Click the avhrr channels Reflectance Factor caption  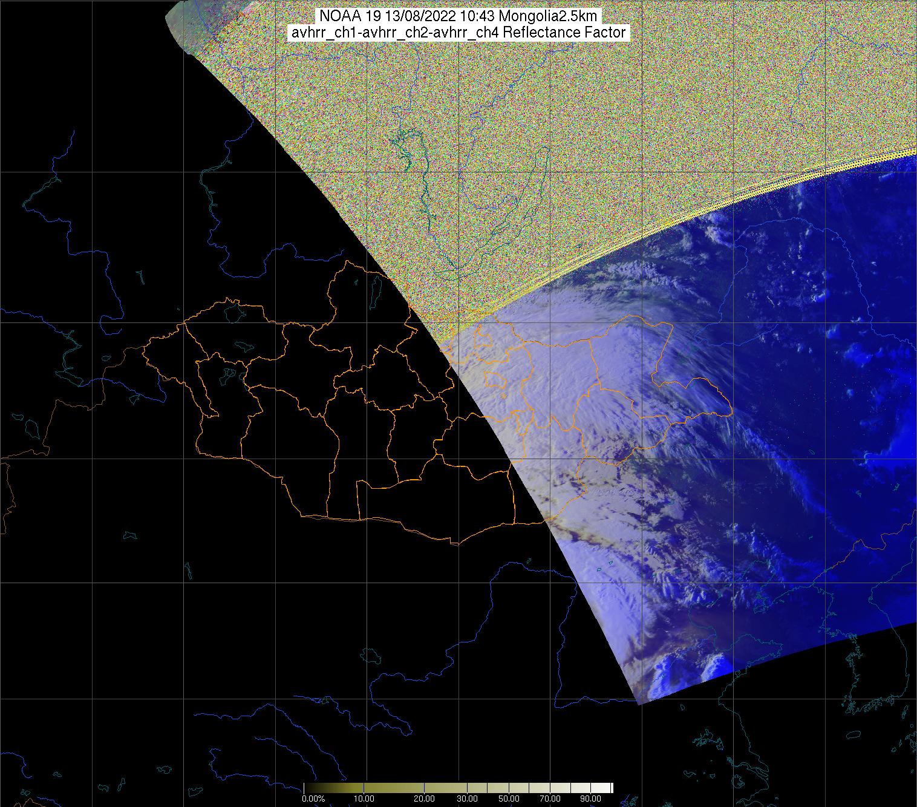tap(458, 33)
